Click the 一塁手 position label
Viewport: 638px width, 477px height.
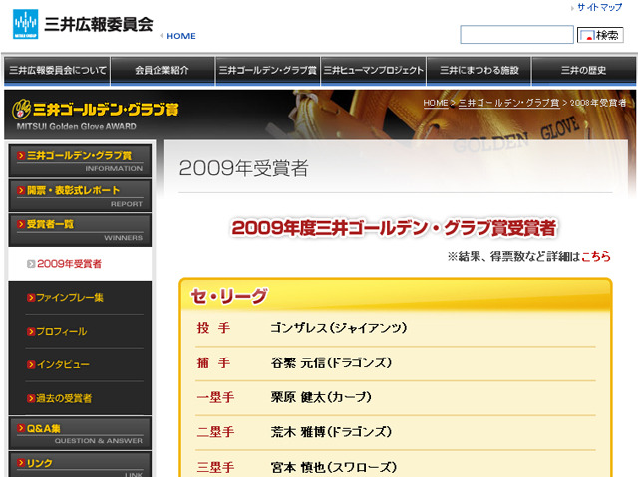tap(215, 397)
